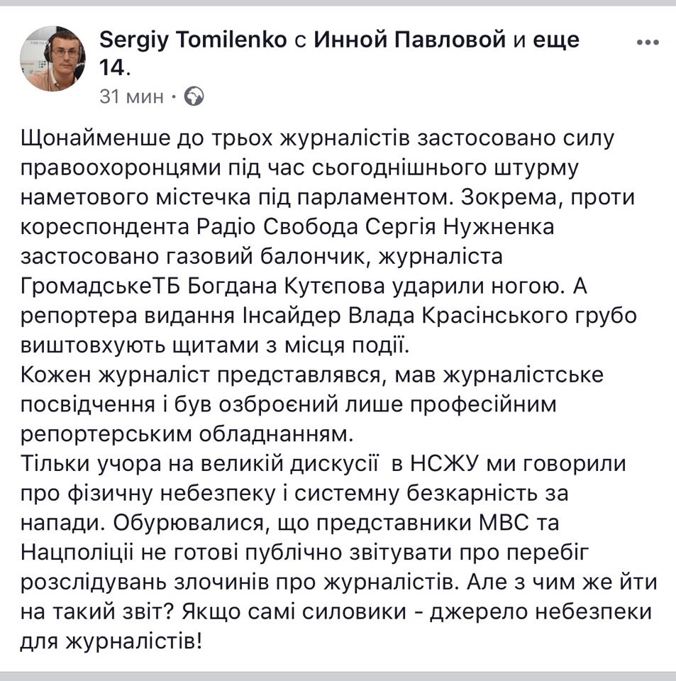Open the three-dot post options menu

coord(647,42)
